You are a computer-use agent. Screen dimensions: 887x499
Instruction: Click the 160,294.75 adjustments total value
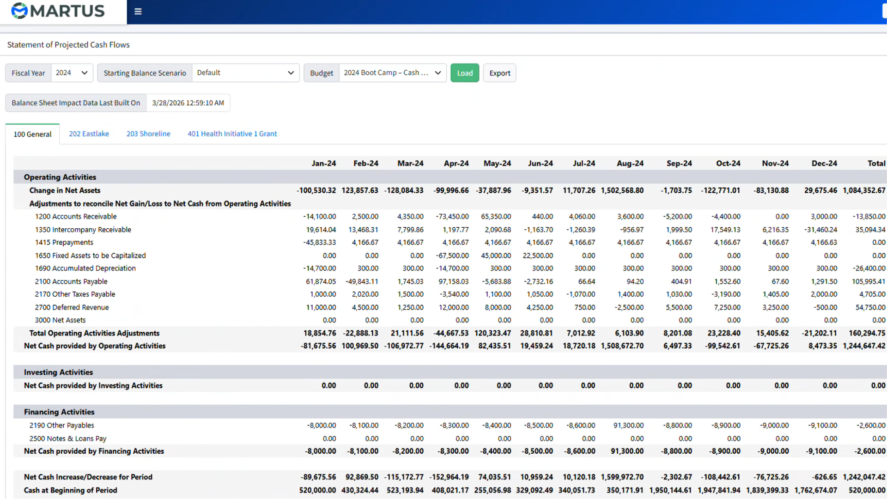pyautogui.click(x=867, y=333)
